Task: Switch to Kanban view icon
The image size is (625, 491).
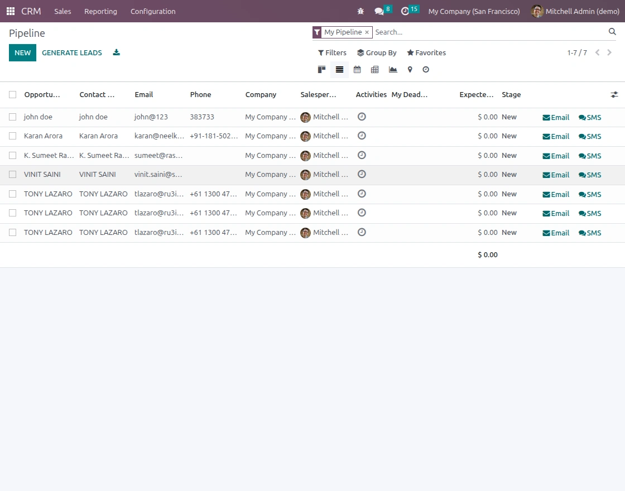Action: [x=321, y=70]
